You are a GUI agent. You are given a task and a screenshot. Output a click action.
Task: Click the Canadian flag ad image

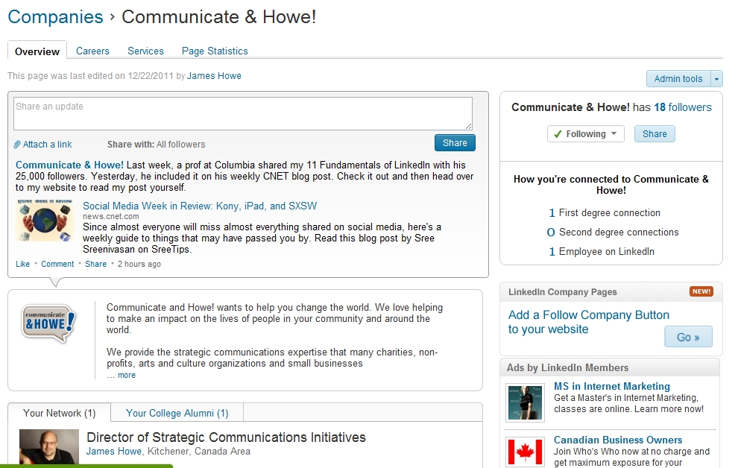coord(525,452)
